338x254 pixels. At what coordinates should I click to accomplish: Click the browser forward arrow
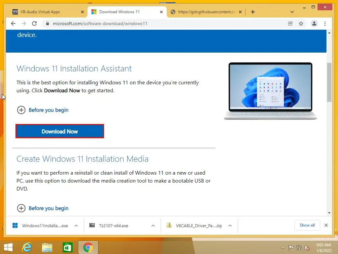pyautogui.click(x=24, y=23)
